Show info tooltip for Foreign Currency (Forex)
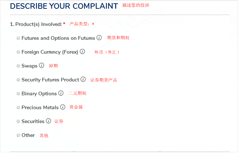Screen dimensions: 239x153 [x=82, y=51]
